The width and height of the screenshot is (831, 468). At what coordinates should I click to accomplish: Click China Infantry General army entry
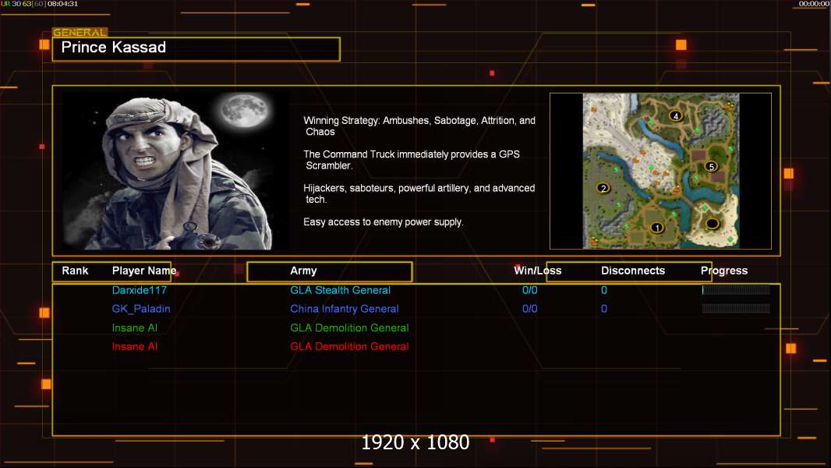pos(345,309)
